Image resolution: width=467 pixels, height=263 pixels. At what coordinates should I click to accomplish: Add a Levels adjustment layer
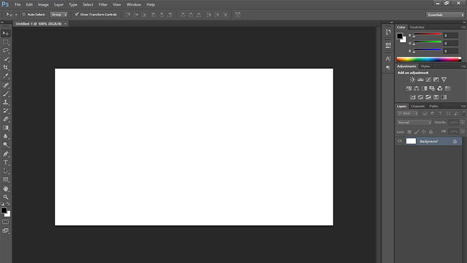[x=420, y=80]
